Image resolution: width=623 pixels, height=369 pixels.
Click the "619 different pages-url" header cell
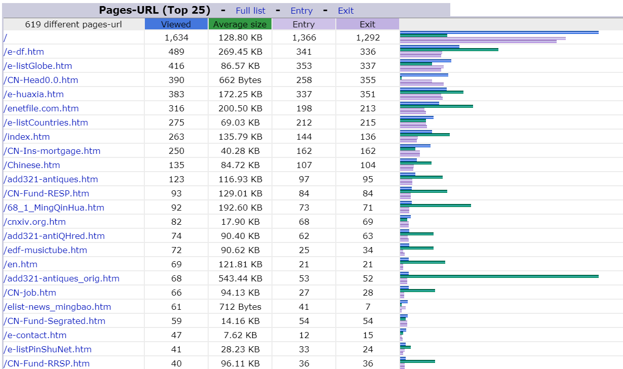click(73, 24)
